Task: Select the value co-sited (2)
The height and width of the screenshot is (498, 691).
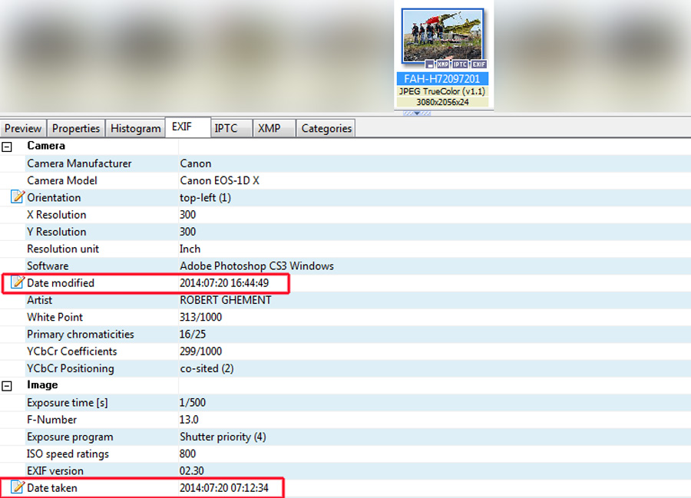Action: (x=207, y=368)
